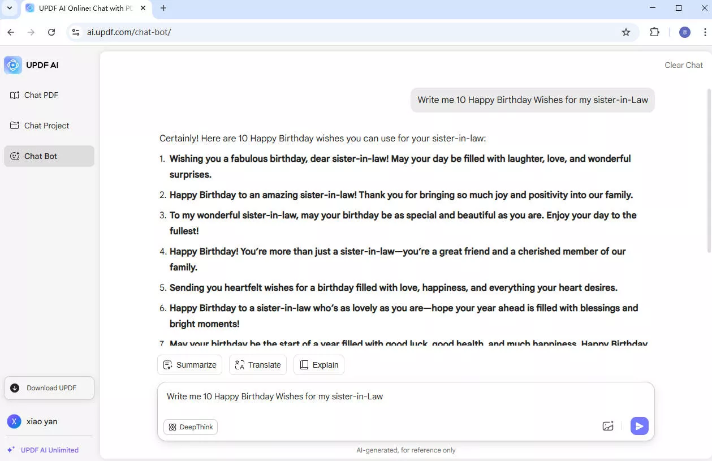Open the browser extensions panel
The width and height of the screenshot is (712, 461).
tap(654, 32)
